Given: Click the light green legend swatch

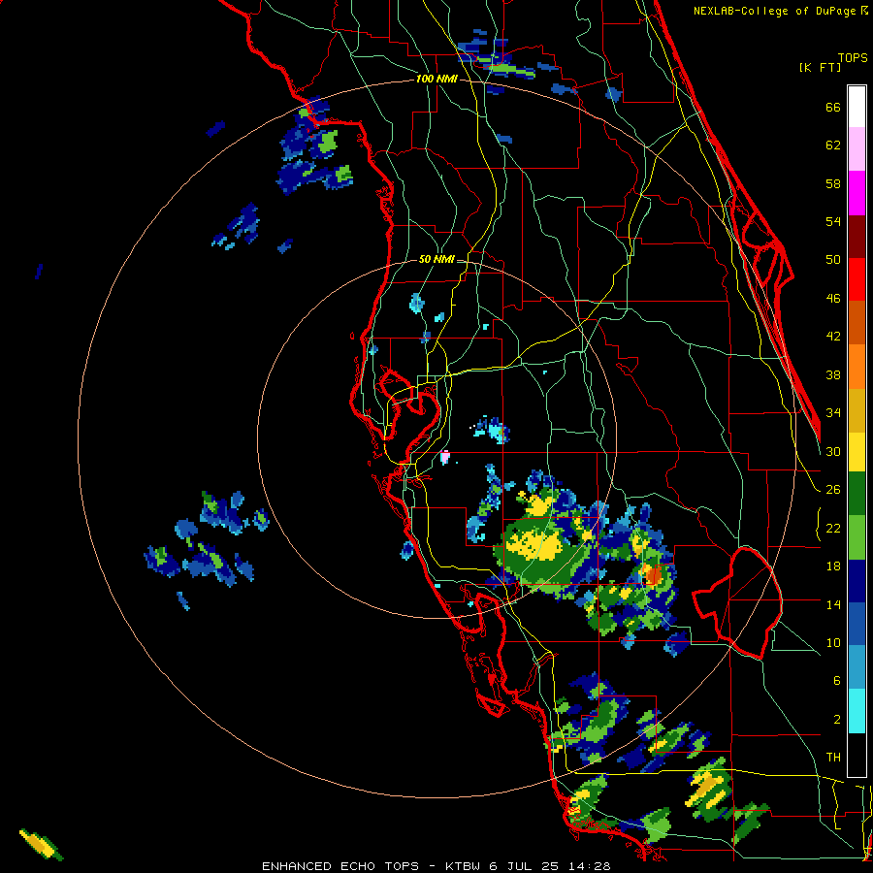Looking at the screenshot, I should click(857, 537).
